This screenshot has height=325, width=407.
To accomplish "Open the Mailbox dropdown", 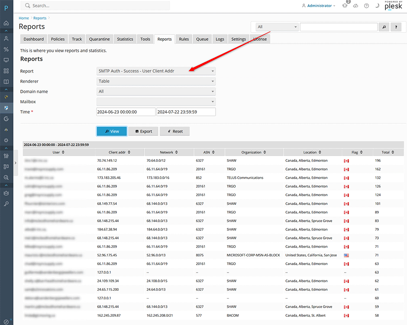I will 156,102.
